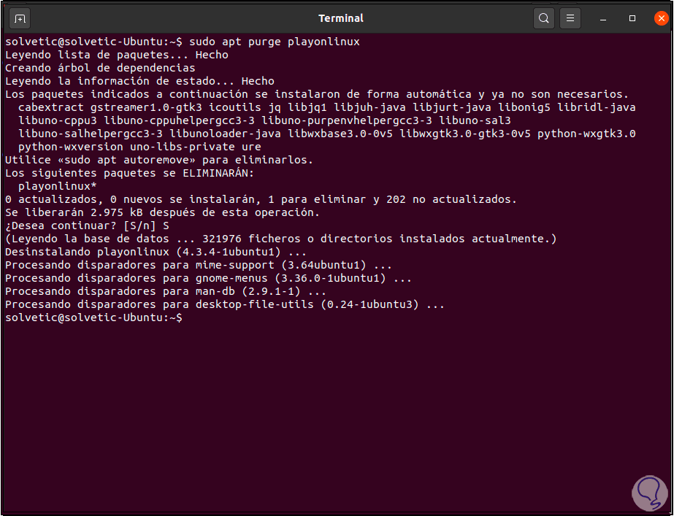
Task: Minimize the Terminal window
Action: [x=602, y=18]
